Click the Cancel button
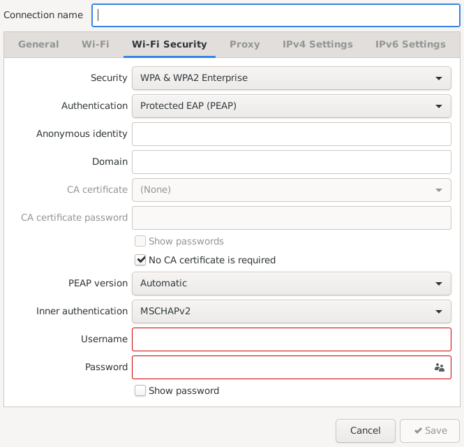464x447 pixels. 366,430
